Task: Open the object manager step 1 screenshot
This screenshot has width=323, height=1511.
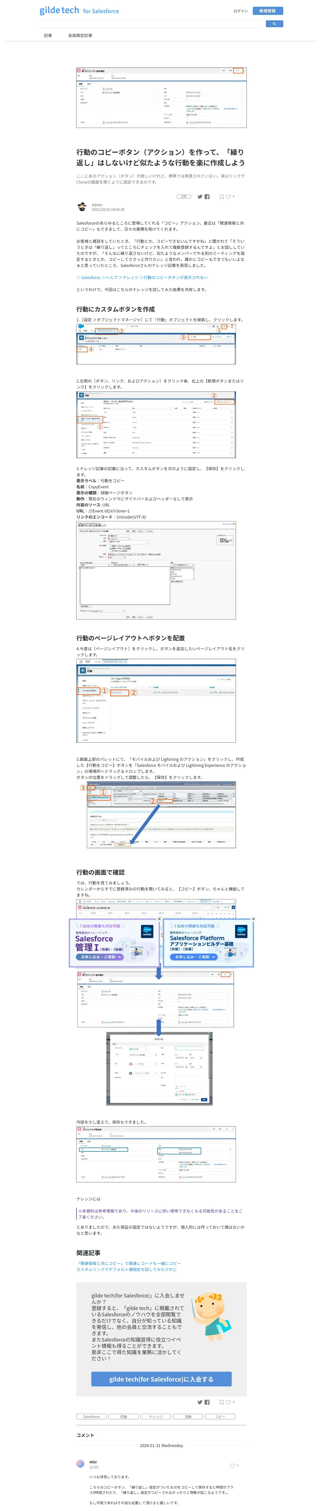Action: click(x=156, y=344)
